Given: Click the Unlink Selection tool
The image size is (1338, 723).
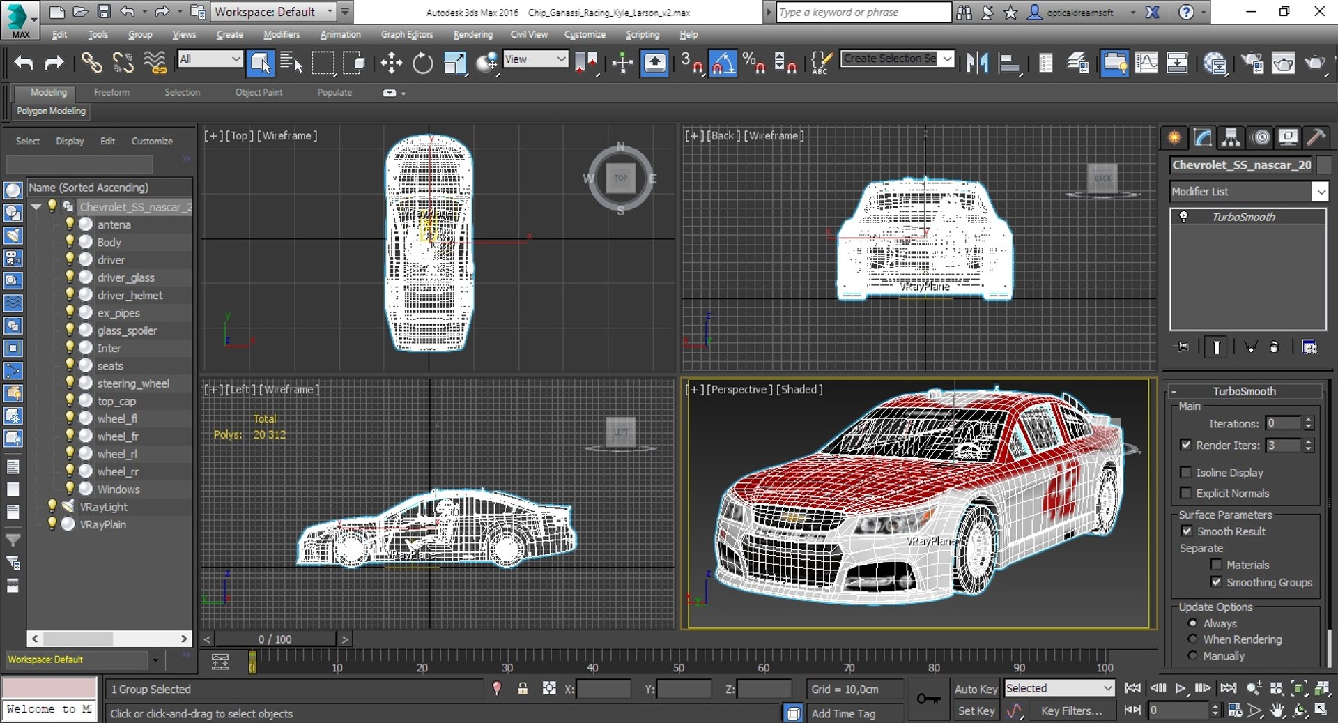Looking at the screenshot, I should tap(123, 63).
